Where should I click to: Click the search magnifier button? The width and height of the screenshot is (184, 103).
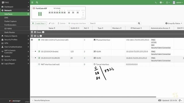point(139,23)
